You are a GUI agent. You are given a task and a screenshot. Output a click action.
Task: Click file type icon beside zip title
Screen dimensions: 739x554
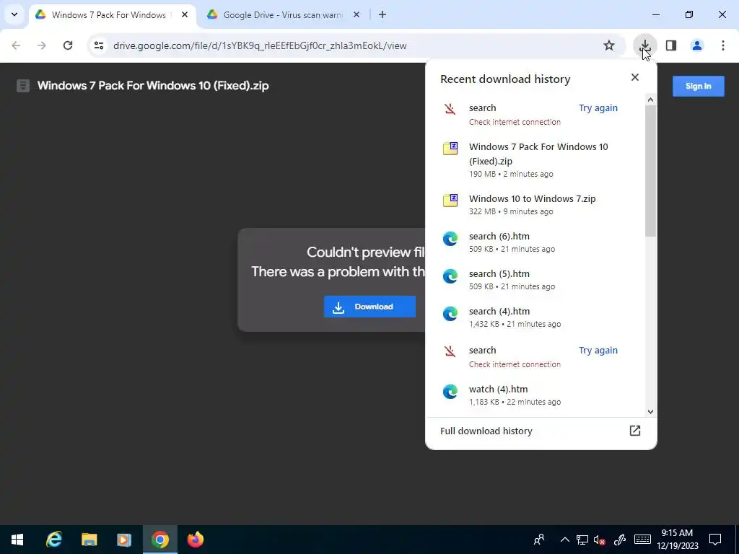tap(22, 86)
